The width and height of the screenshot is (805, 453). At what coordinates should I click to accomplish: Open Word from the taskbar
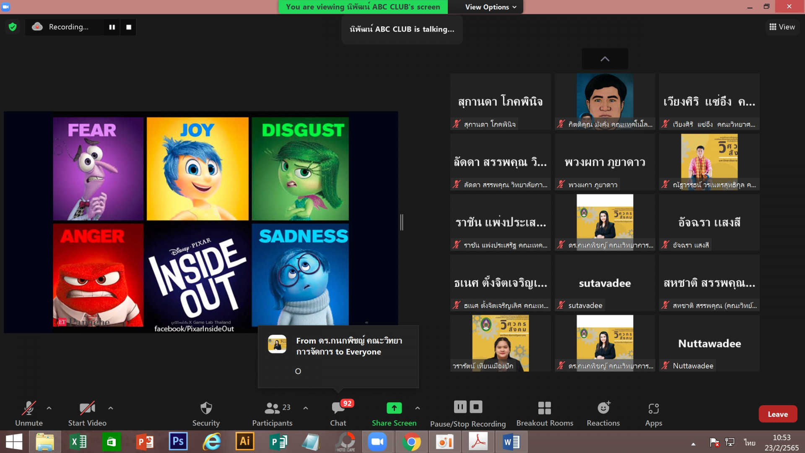coord(512,442)
